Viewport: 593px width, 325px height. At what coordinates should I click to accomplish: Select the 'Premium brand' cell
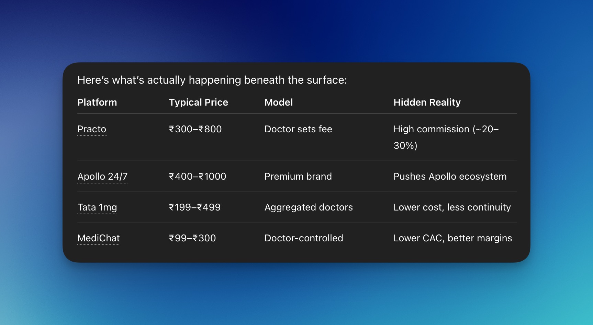point(298,177)
